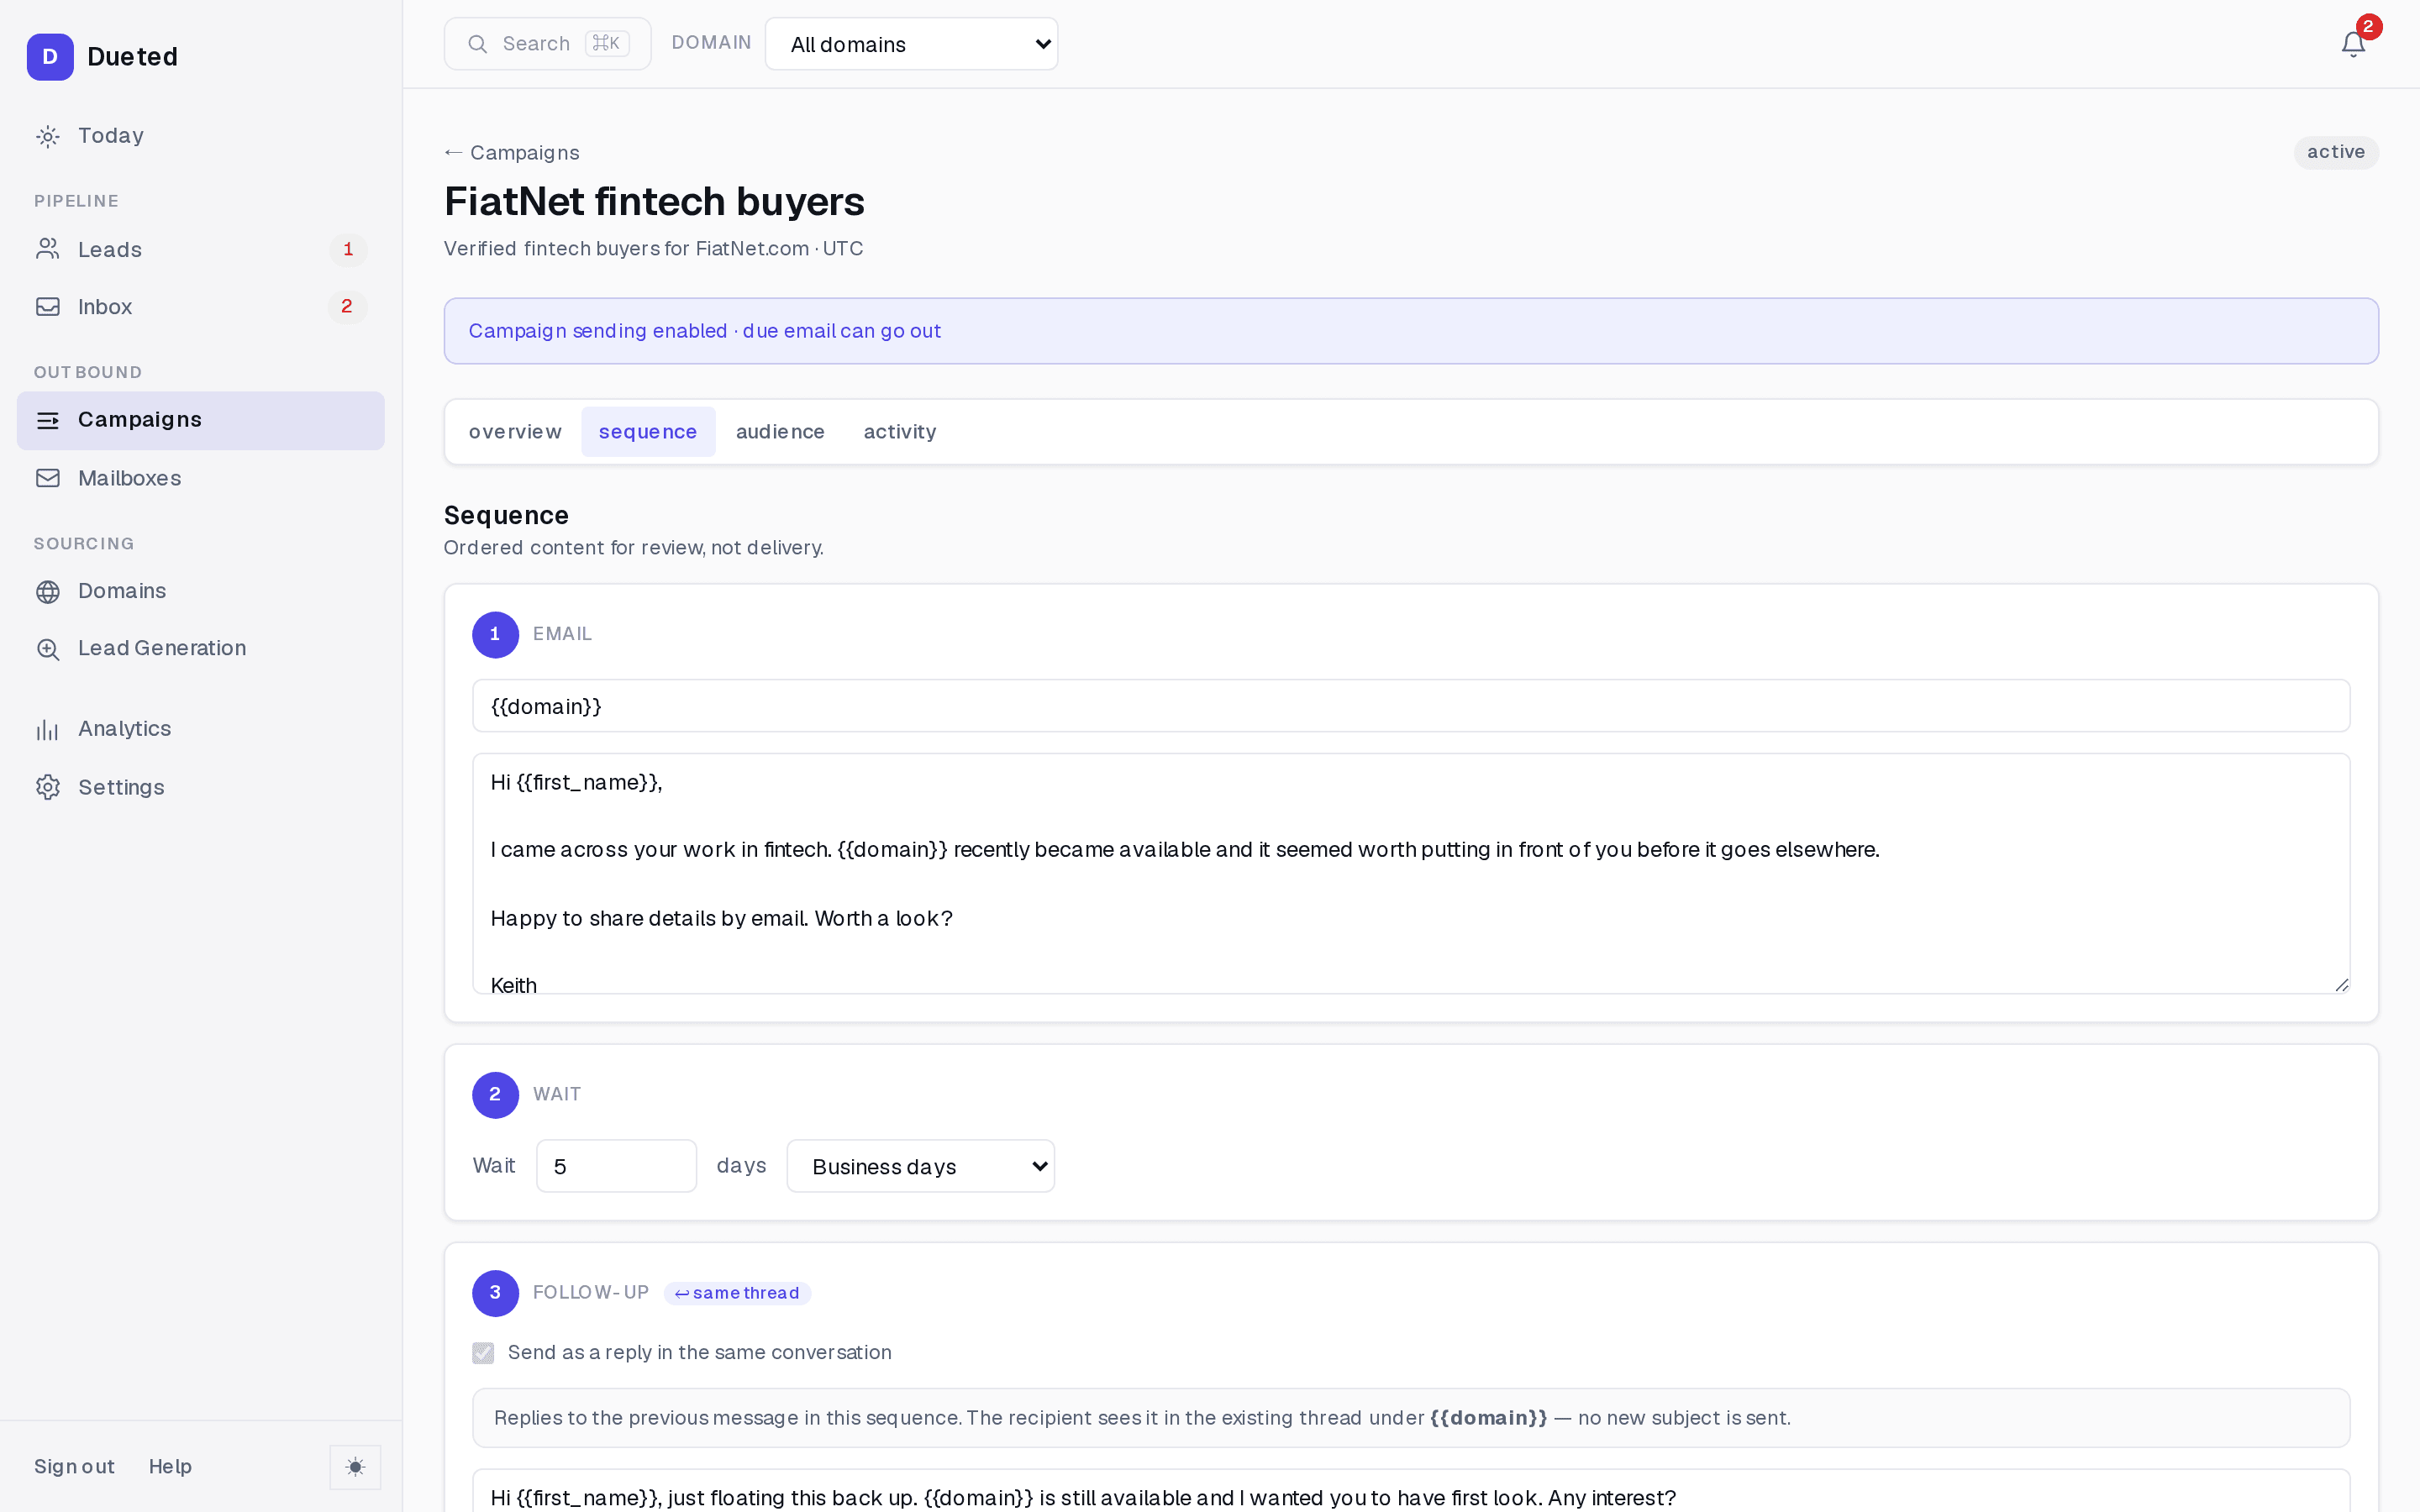
Task: Go to Today in sidebar
Action: pos(200,136)
